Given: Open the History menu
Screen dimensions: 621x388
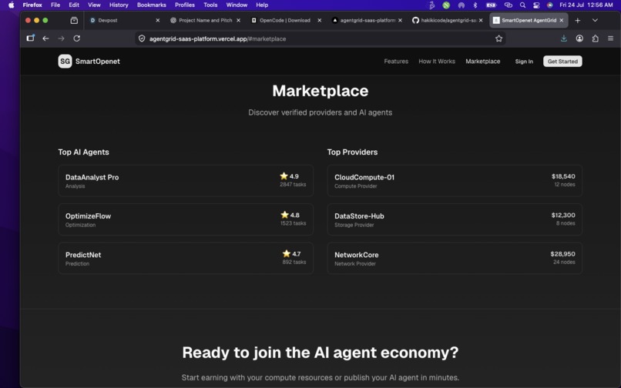Looking at the screenshot, I should [x=119, y=5].
